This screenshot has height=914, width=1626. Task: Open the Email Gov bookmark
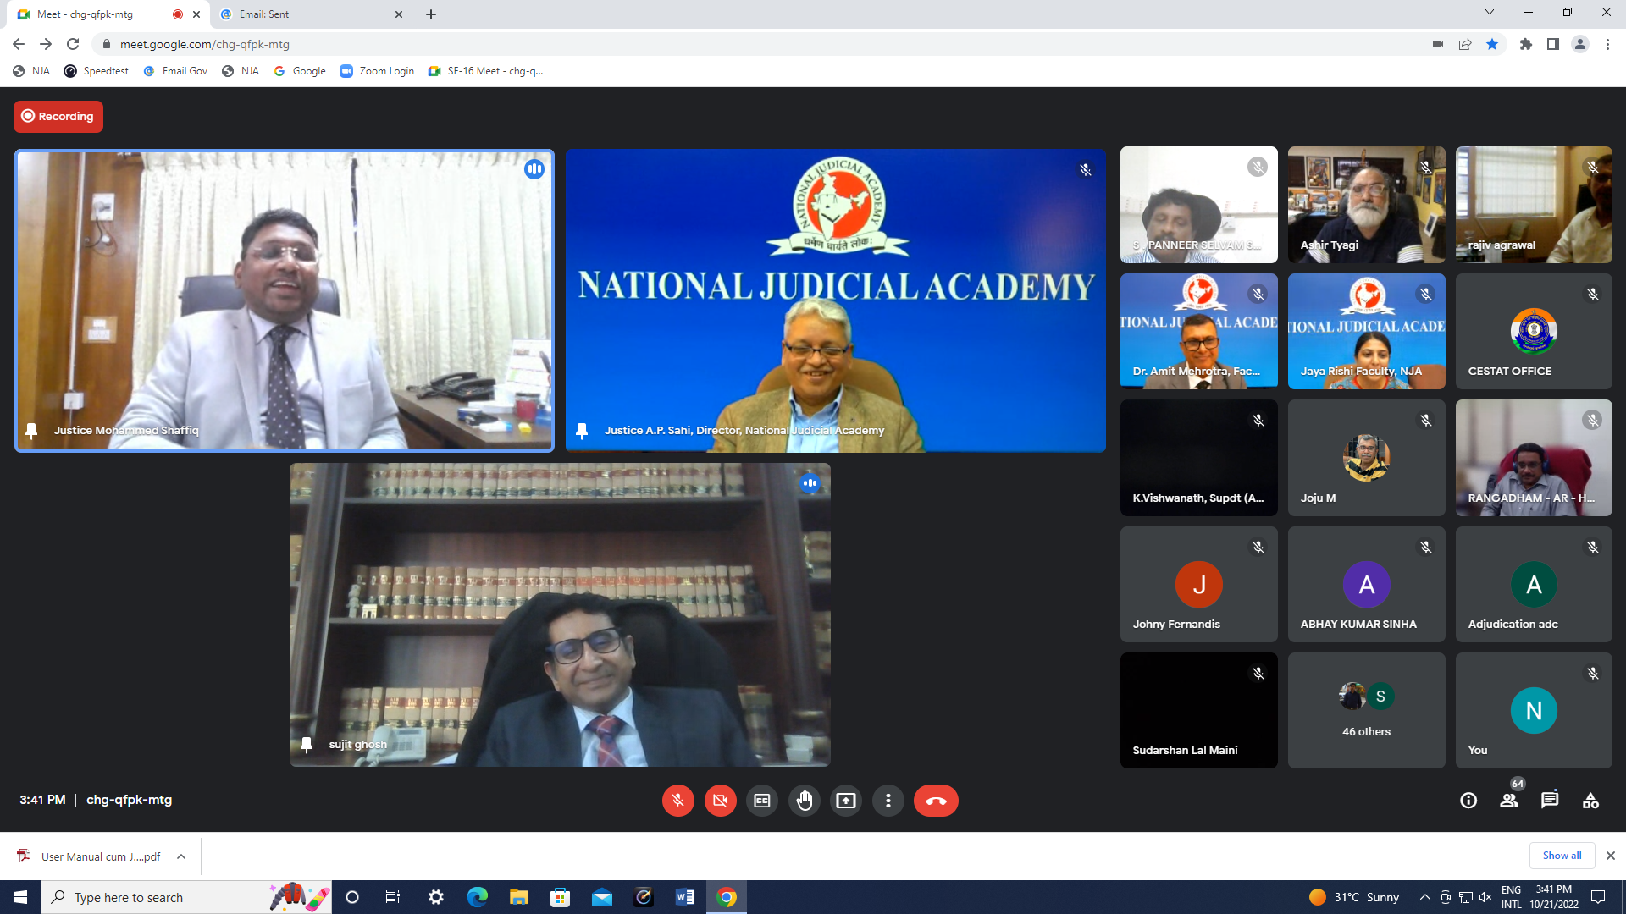click(x=175, y=71)
